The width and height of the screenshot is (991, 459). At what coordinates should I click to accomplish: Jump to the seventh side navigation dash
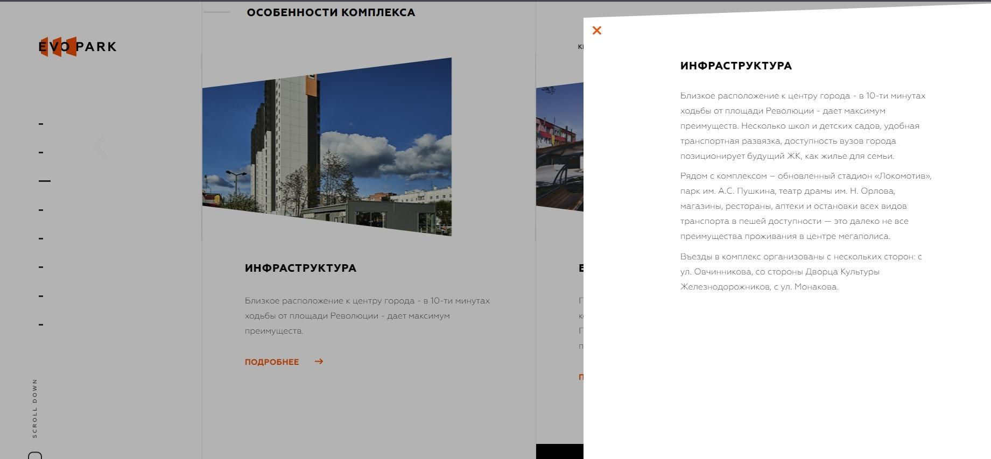(41, 296)
